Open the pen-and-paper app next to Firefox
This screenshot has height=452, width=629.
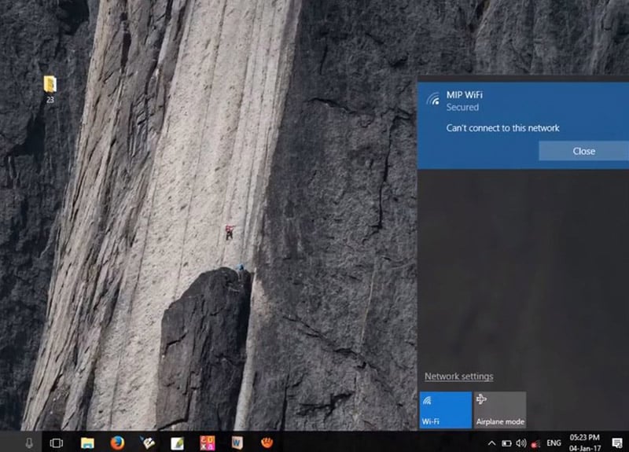tap(148, 443)
